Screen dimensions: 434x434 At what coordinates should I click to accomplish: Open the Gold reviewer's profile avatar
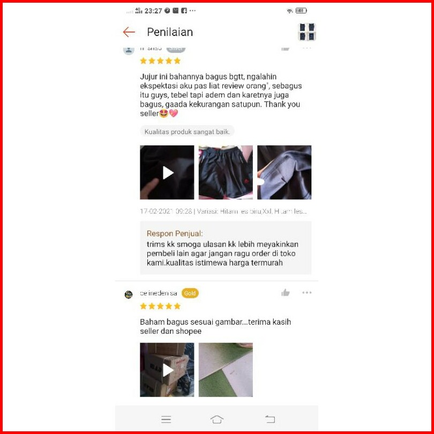[129, 295]
